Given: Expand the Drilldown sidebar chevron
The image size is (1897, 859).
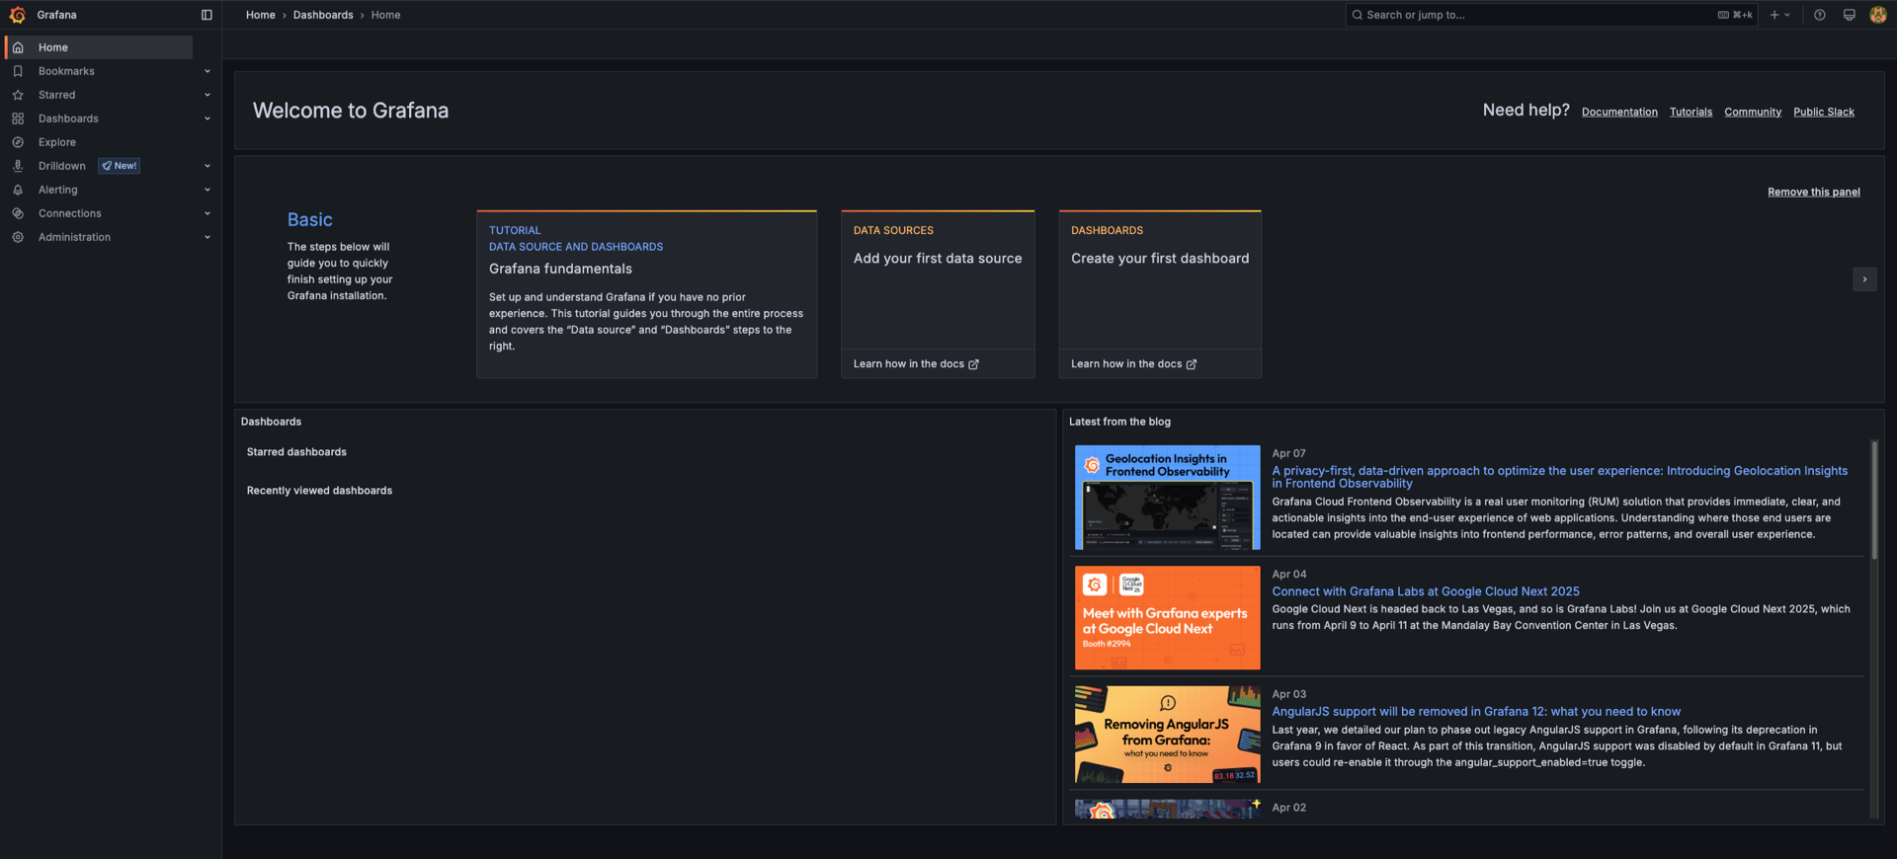Looking at the screenshot, I should [x=207, y=166].
